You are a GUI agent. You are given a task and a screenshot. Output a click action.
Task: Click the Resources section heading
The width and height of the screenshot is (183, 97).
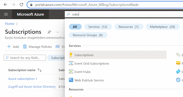pos(76,89)
